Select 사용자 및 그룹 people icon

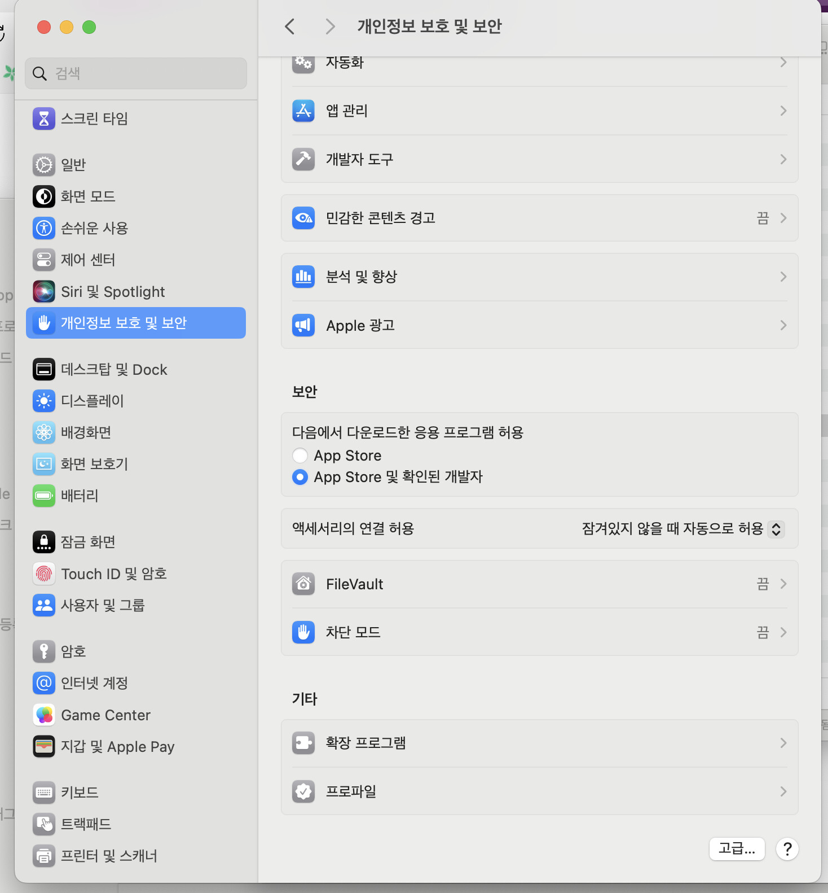[44, 605]
